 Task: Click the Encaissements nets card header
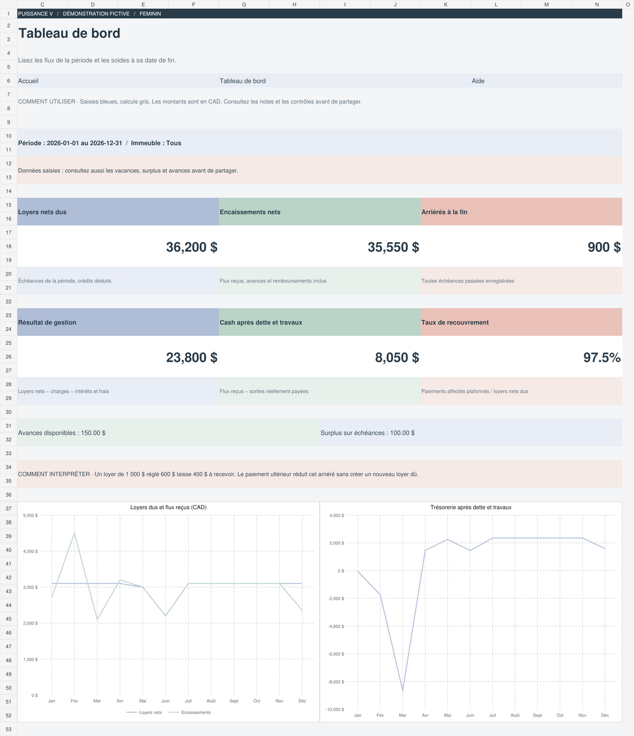click(320, 212)
